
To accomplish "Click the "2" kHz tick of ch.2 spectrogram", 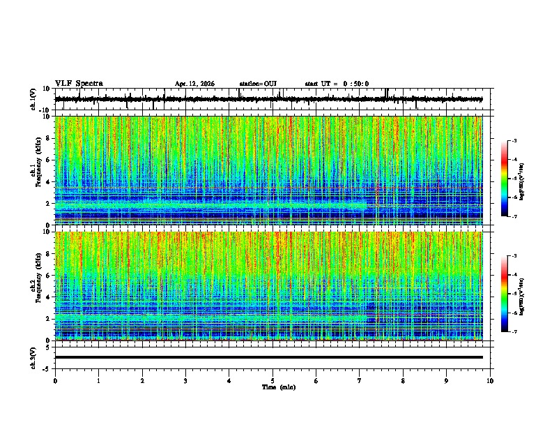I will (x=49, y=319).
